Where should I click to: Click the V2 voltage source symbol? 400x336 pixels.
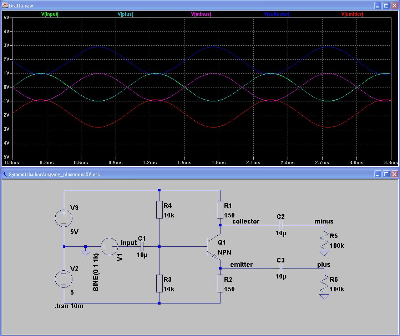[x=64, y=279]
